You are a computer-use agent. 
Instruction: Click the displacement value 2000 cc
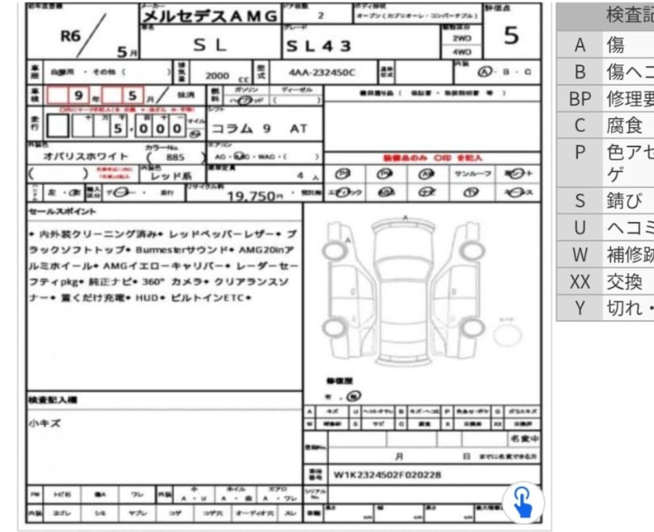tap(227, 76)
